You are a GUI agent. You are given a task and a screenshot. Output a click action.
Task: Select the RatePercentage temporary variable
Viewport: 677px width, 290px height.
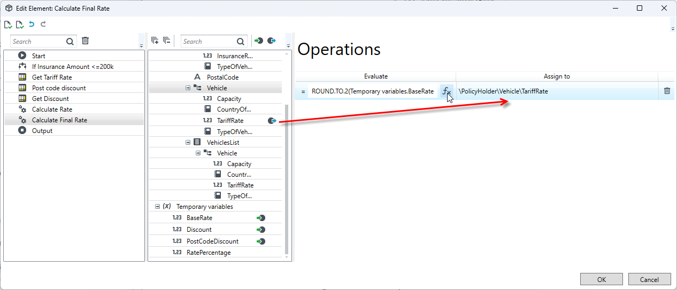tap(215, 253)
